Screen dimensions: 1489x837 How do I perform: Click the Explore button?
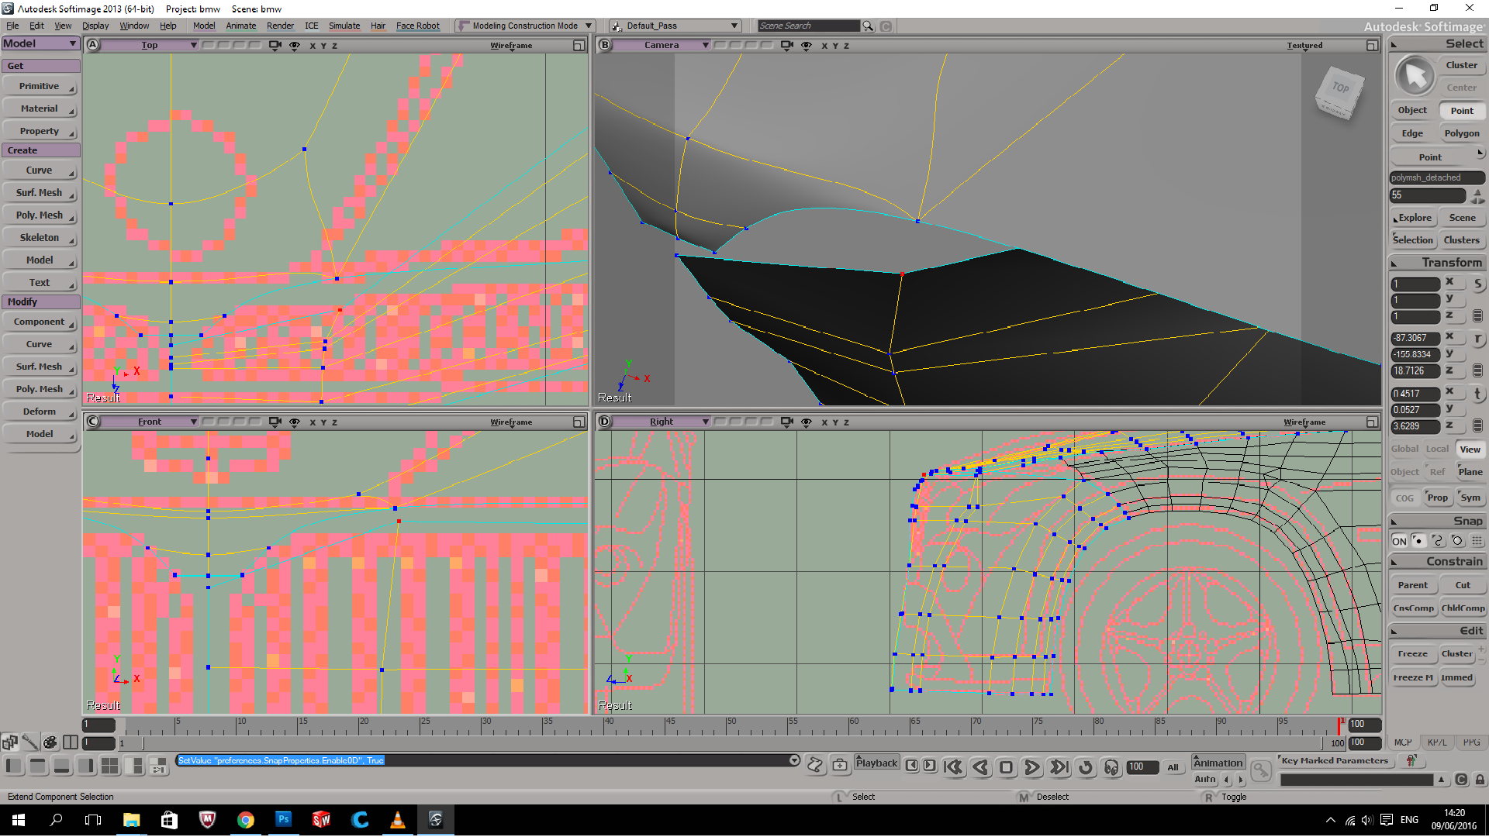1413,218
